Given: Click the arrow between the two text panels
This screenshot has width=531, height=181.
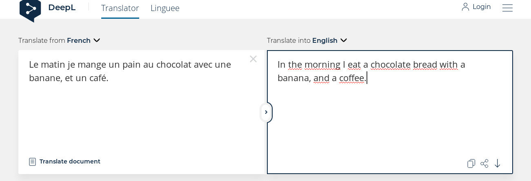Looking at the screenshot, I should 266,112.
